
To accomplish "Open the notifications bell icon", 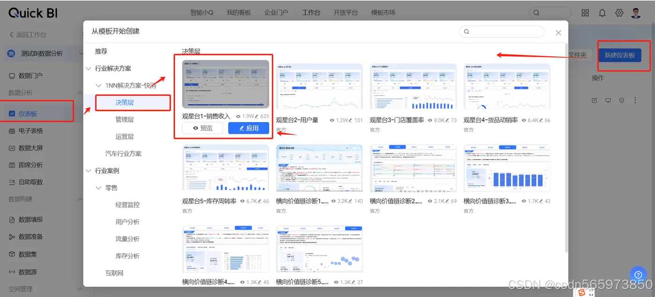I will tap(602, 13).
